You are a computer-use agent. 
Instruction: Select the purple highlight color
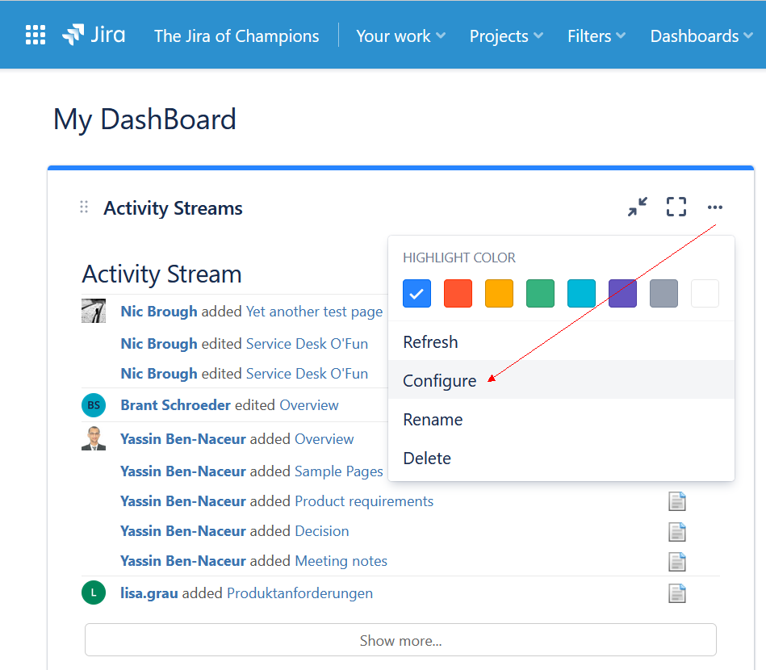[622, 293]
